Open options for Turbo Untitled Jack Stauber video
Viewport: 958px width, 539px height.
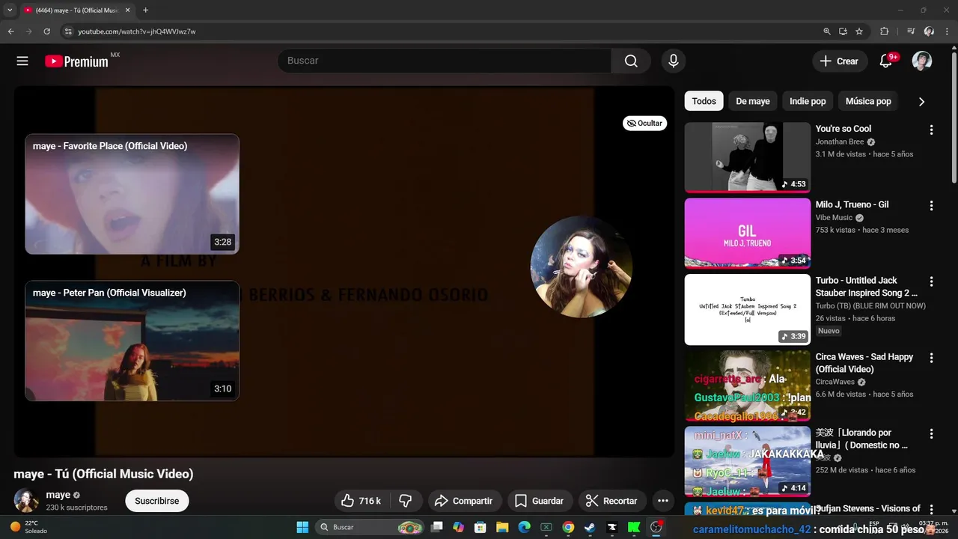(x=931, y=281)
